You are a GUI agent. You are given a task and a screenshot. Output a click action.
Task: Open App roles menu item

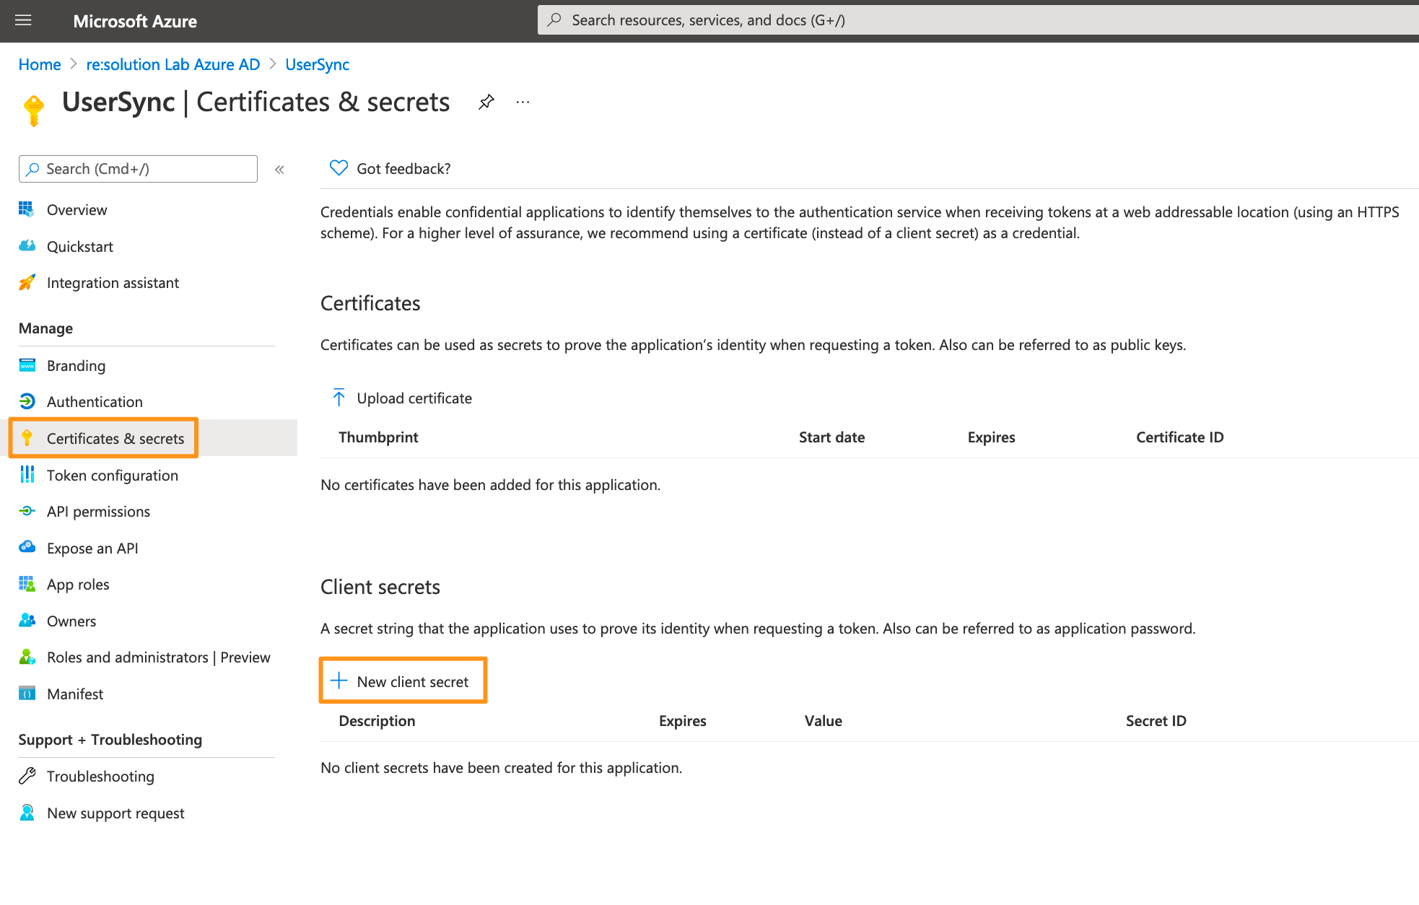point(79,585)
